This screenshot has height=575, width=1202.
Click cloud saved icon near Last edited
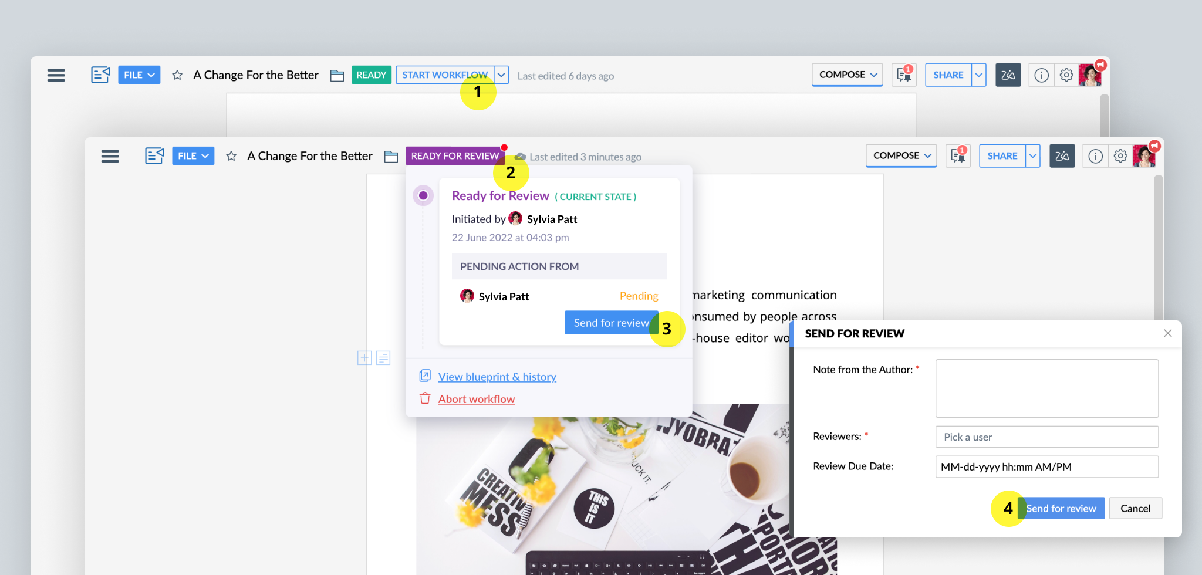pos(520,157)
